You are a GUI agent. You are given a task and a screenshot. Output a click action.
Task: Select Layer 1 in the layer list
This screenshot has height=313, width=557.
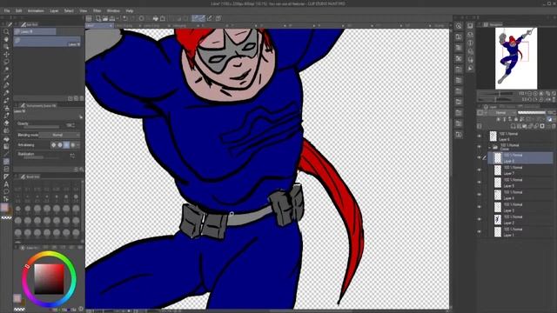pos(520,232)
